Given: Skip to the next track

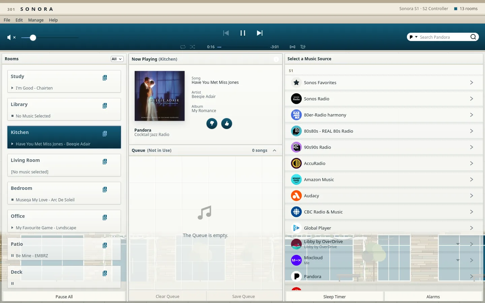Looking at the screenshot, I should tap(260, 33).
